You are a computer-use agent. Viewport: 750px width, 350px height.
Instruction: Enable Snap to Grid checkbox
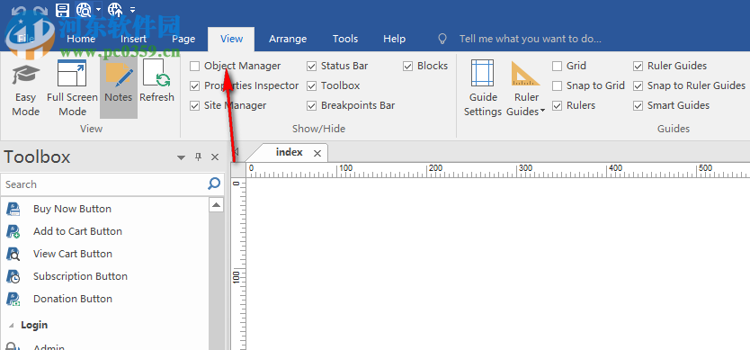point(557,85)
